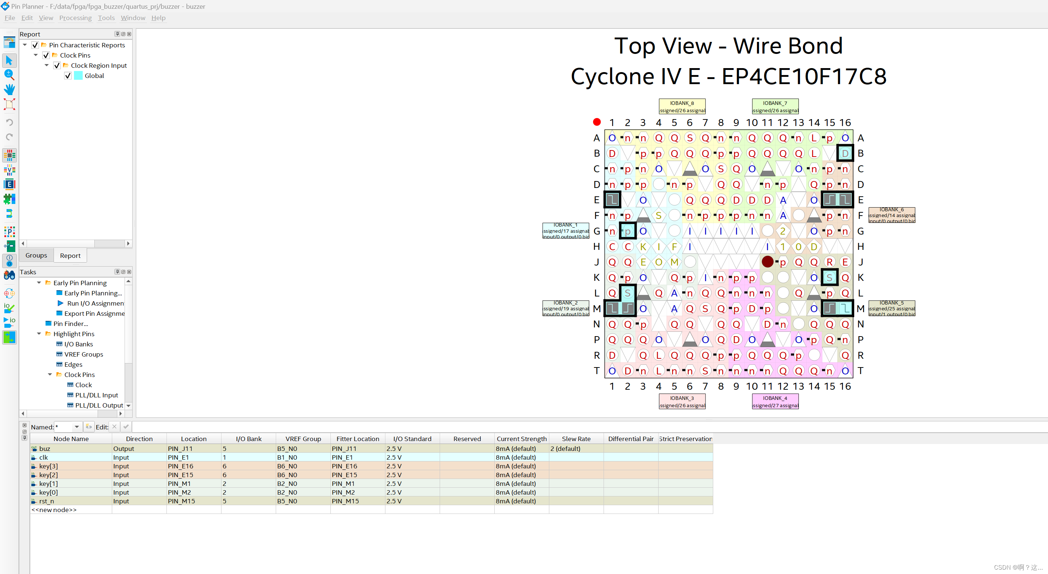Activate the Zoom magnifier tool
1048x574 pixels.
9,74
